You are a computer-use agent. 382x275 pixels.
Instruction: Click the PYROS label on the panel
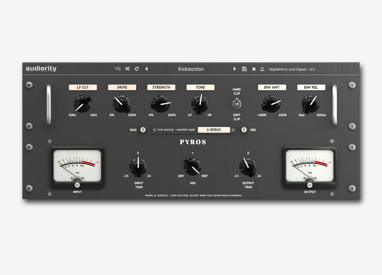coord(193,142)
